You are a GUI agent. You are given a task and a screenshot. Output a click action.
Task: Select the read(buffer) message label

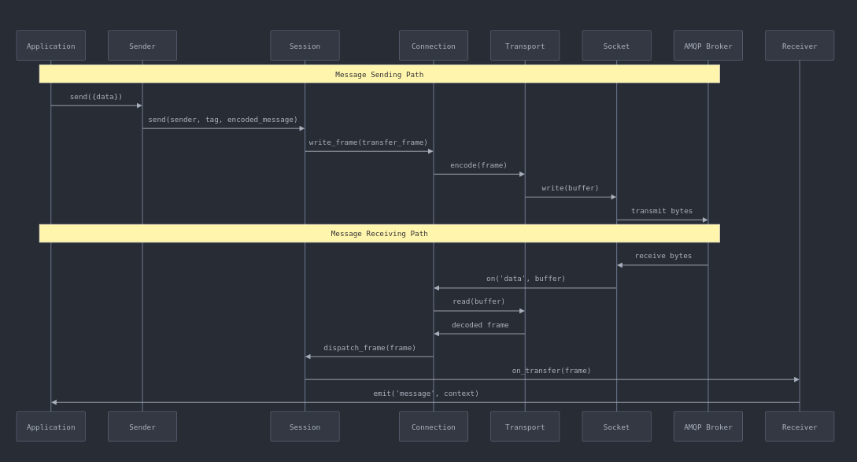tap(478, 301)
